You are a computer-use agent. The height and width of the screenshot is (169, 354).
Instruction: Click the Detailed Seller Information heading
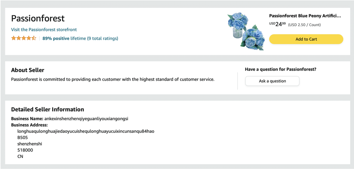click(47, 109)
